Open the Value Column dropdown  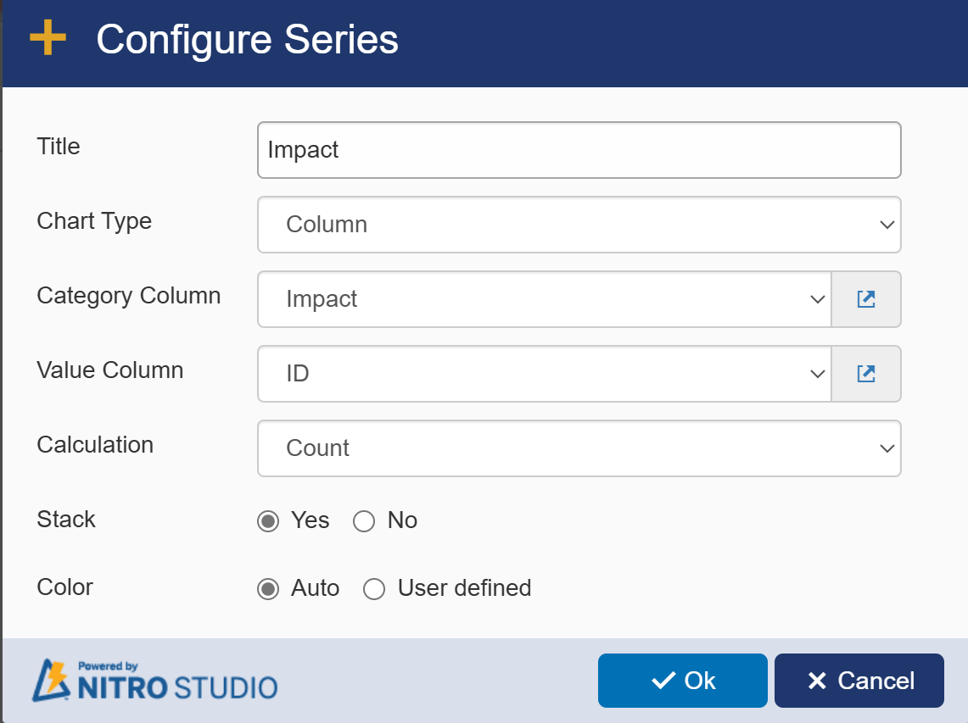[545, 374]
